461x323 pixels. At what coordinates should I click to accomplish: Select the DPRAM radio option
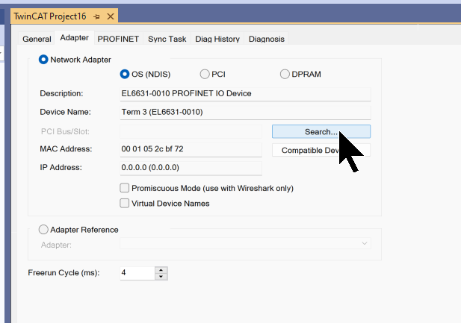pos(285,74)
